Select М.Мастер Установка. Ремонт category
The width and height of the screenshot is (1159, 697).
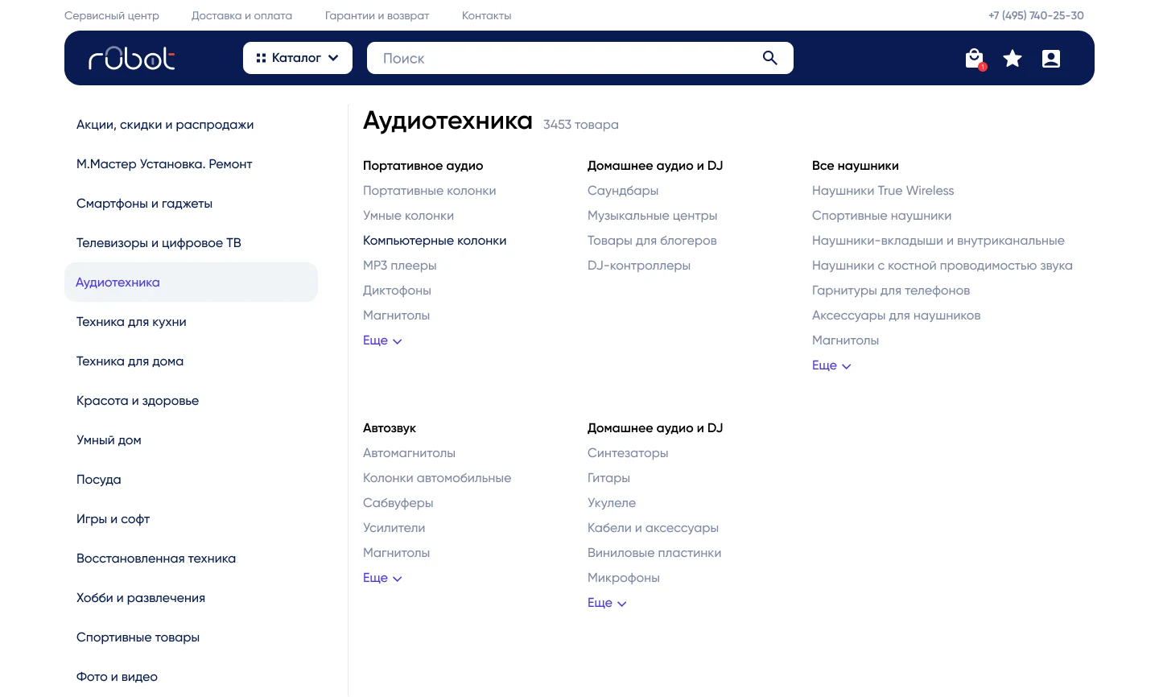(164, 164)
